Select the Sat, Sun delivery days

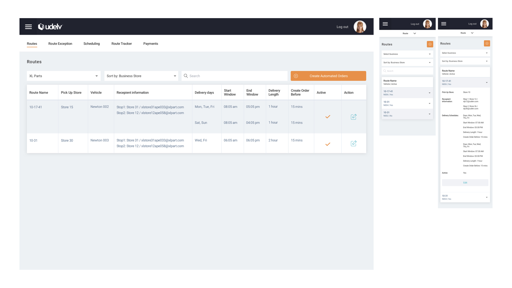(201, 123)
